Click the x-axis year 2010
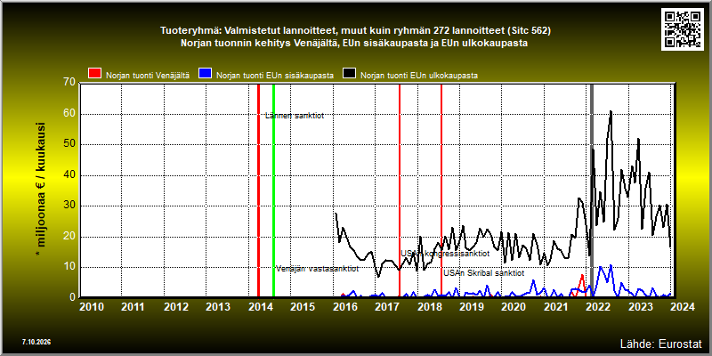Image resolution: width=712 pixels, height=356 pixels. [92, 307]
